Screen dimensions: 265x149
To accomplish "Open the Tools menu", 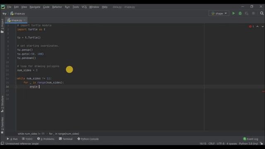I will [75, 7].
